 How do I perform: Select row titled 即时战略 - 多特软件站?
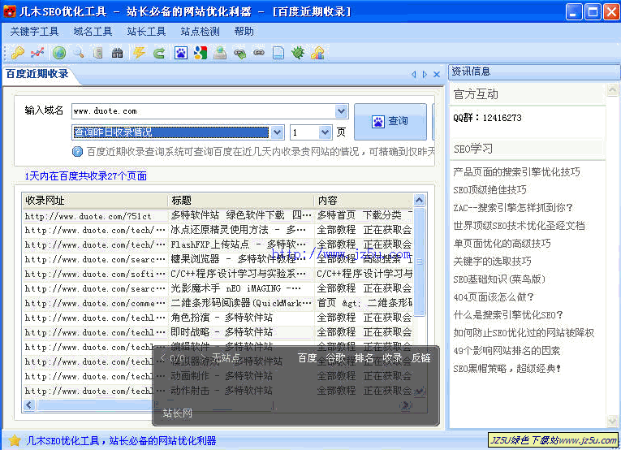pyautogui.click(x=218, y=332)
